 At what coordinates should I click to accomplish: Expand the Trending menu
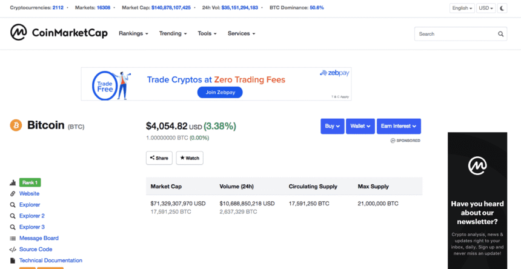(x=173, y=33)
